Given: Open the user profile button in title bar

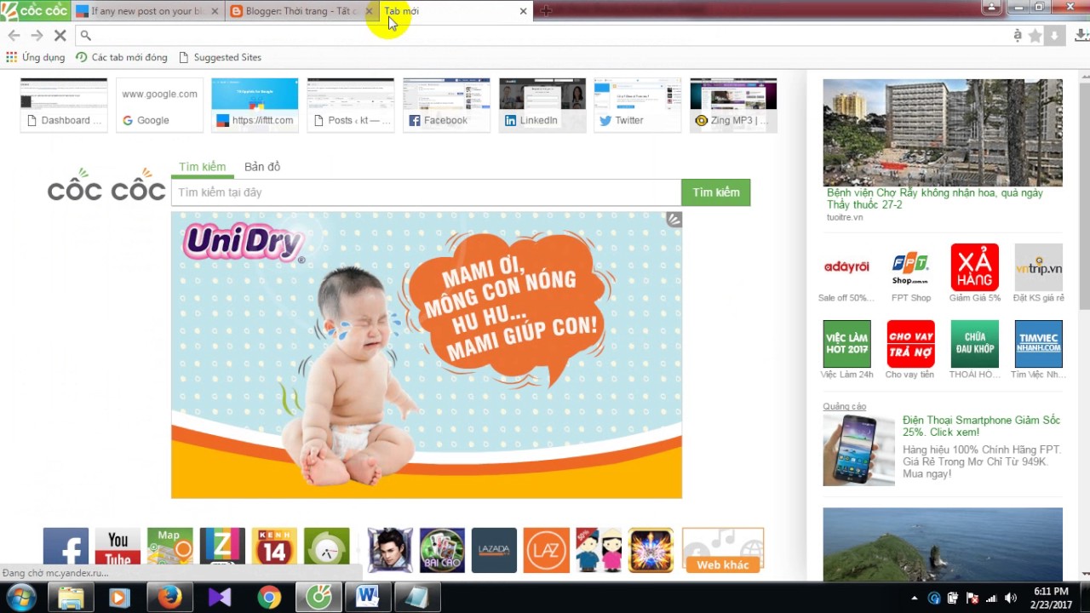Looking at the screenshot, I should click(x=991, y=8).
